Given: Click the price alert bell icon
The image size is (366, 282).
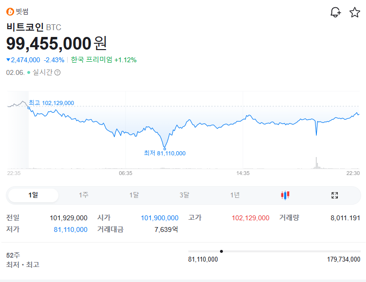Looking at the screenshot, I should tap(336, 12).
